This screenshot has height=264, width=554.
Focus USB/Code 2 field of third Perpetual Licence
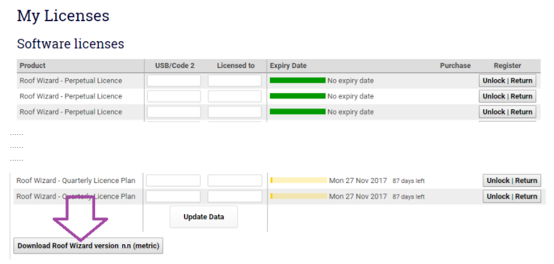tap(174, 112)
